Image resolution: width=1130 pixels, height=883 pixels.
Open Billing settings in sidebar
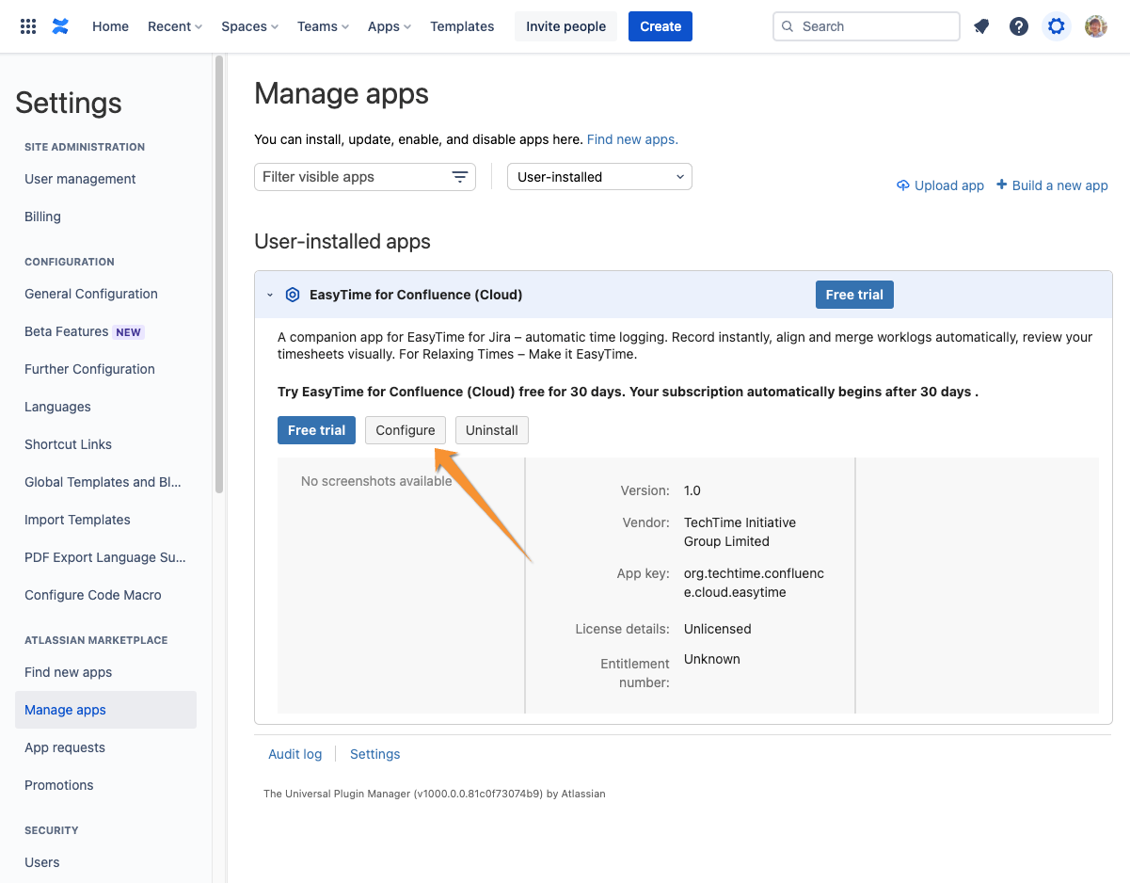pyautogui.click(x=42, y=217)
